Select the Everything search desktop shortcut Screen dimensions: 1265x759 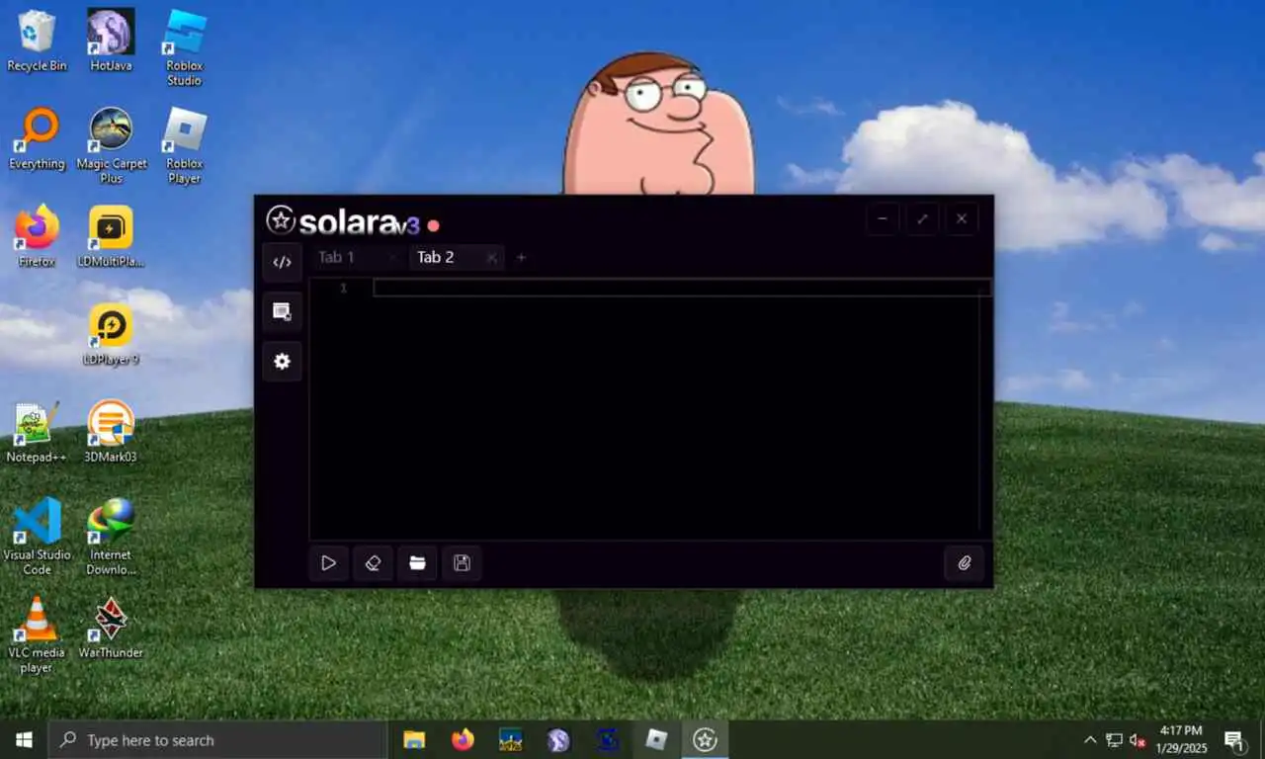(x=37, y=138)
